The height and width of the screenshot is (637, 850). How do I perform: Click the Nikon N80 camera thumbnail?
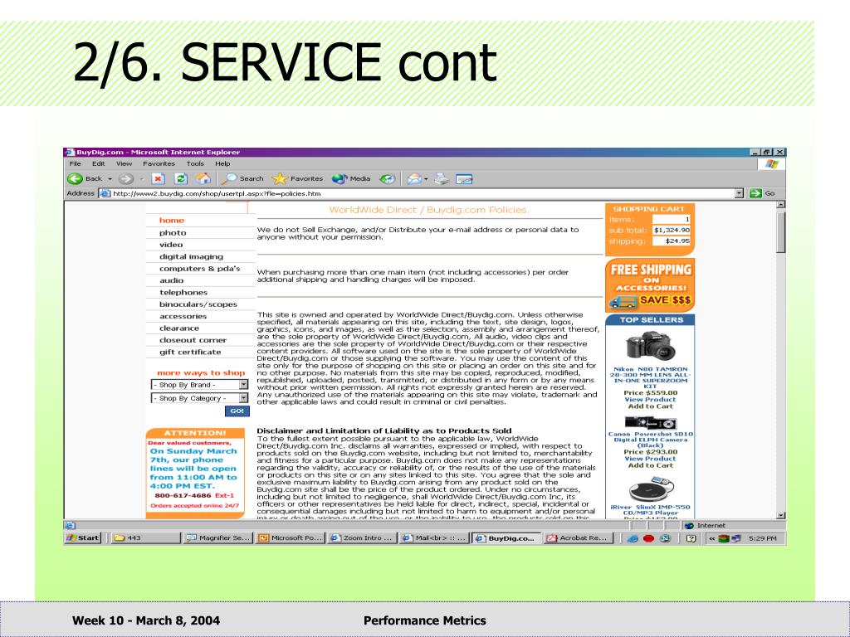tap(650, 347)
